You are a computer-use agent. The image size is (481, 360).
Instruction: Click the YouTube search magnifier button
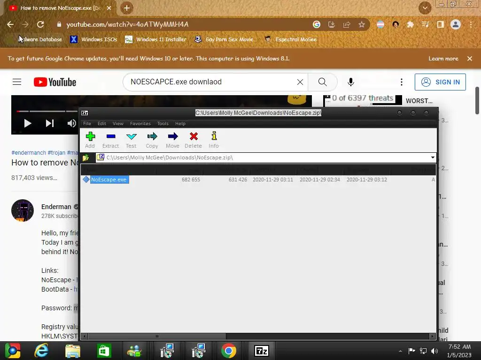point(322,82)
